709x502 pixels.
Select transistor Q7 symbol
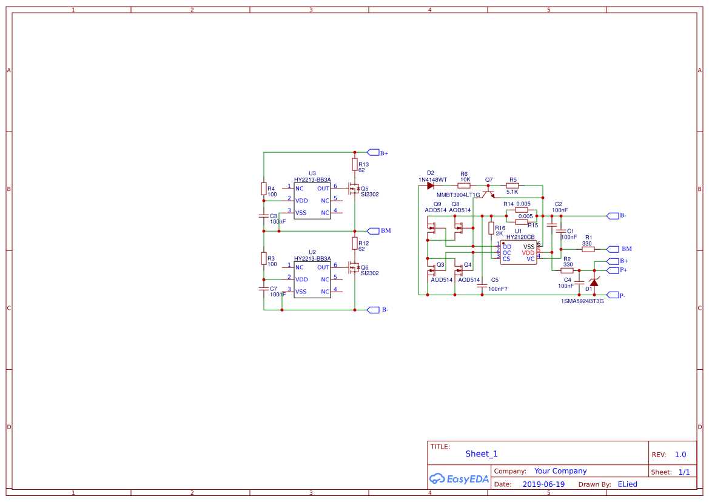point(488,192)
